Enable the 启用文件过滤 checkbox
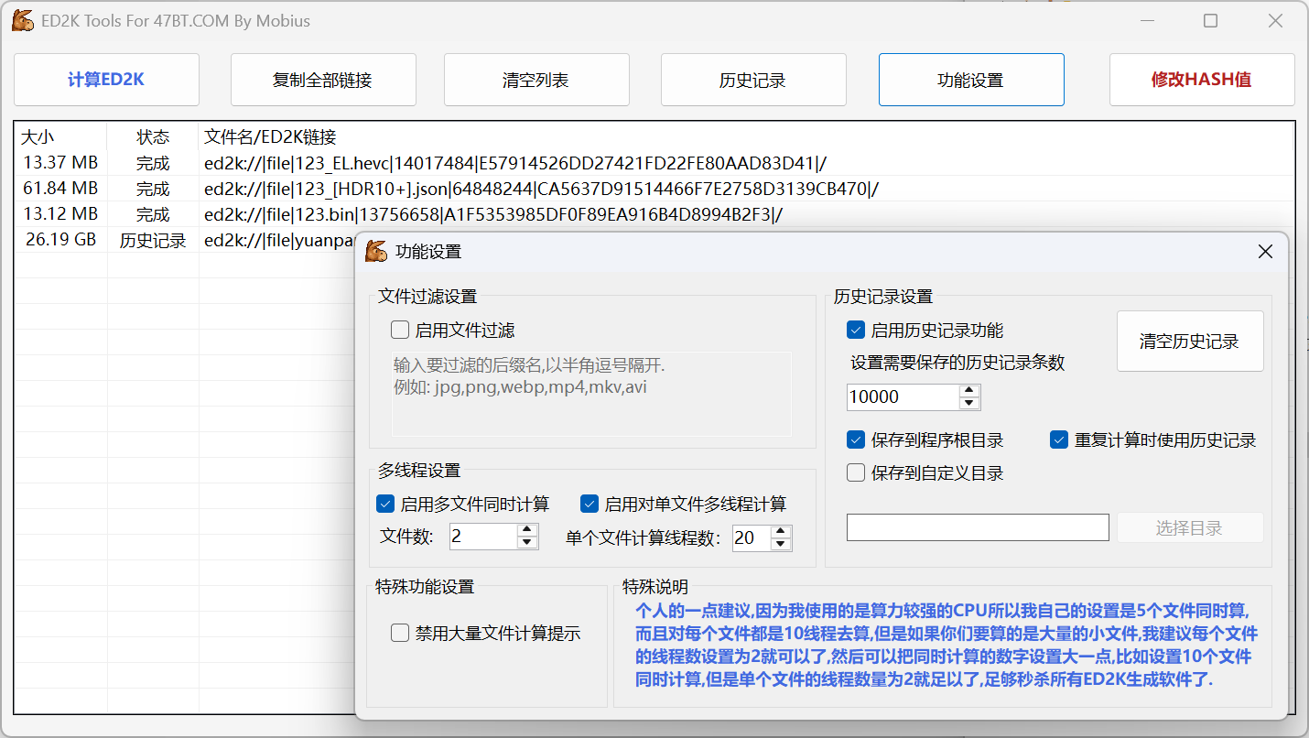The image size is (1309, 738). coord(400,331)
